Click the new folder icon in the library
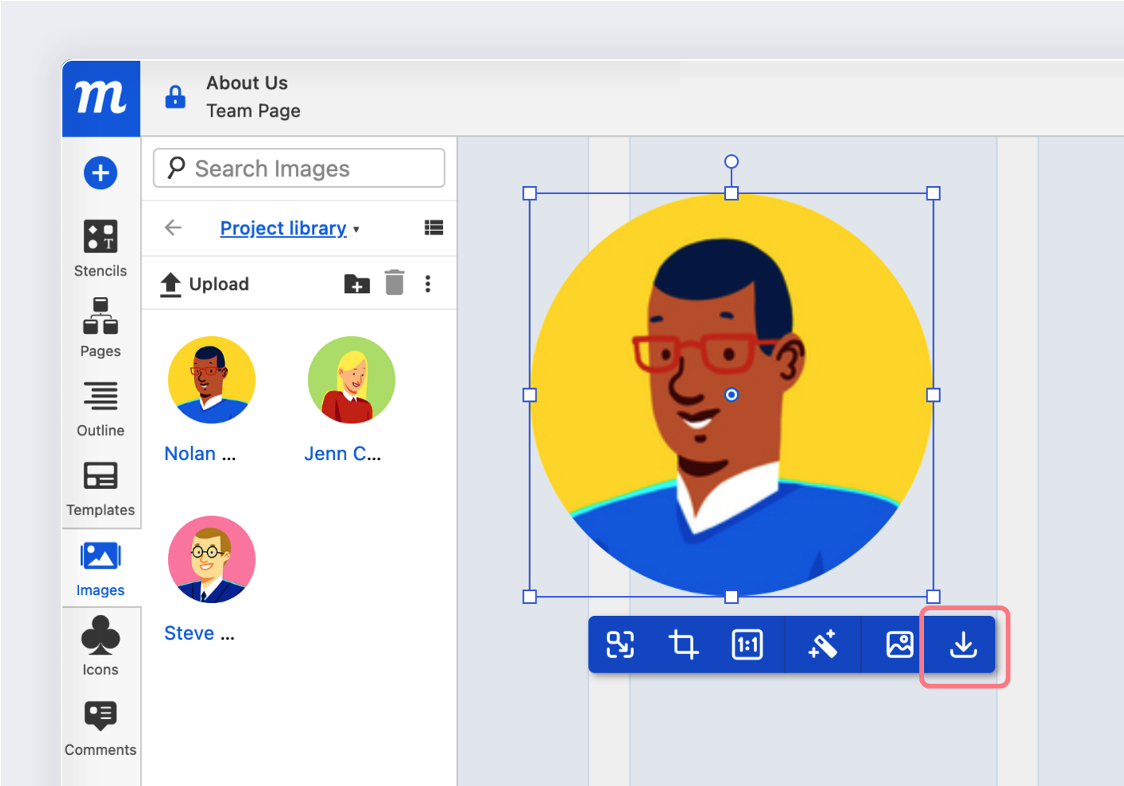This screenshot has width=1124, height=786. pyautogui.click(x=357, y=284)
